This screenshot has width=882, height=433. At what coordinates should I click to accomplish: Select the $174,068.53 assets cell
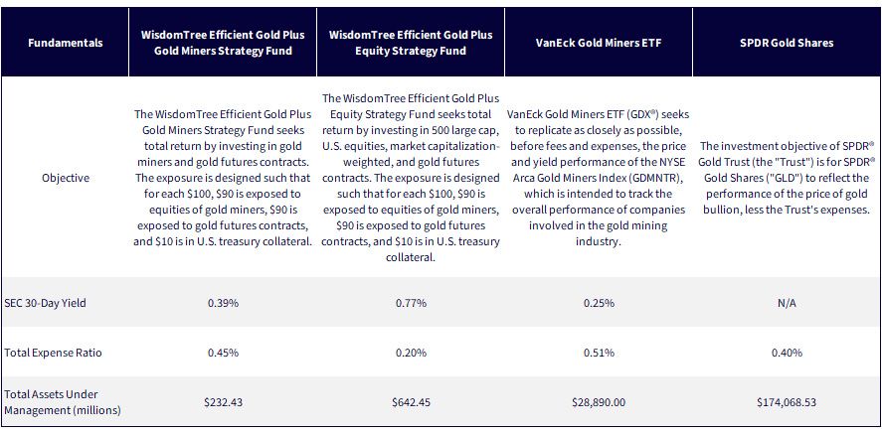coord(787,402)
